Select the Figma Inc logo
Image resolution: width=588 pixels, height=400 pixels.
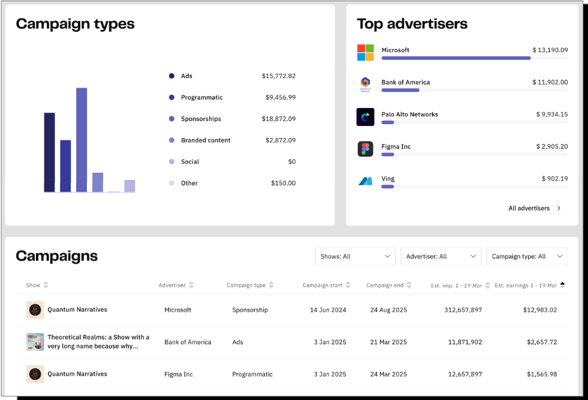(366, 149)
